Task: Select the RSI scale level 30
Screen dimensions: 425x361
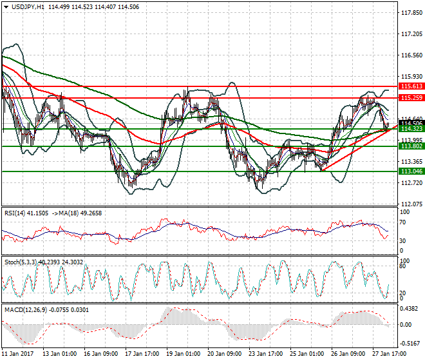Action: coord(402,241)
